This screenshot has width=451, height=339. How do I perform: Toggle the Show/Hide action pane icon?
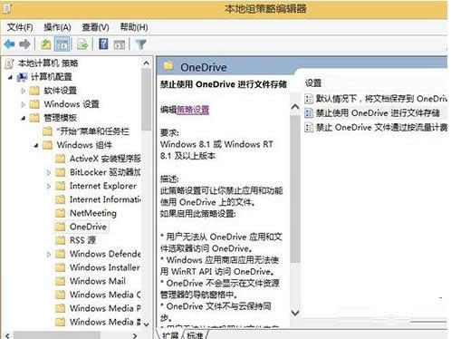pos(120,44)
